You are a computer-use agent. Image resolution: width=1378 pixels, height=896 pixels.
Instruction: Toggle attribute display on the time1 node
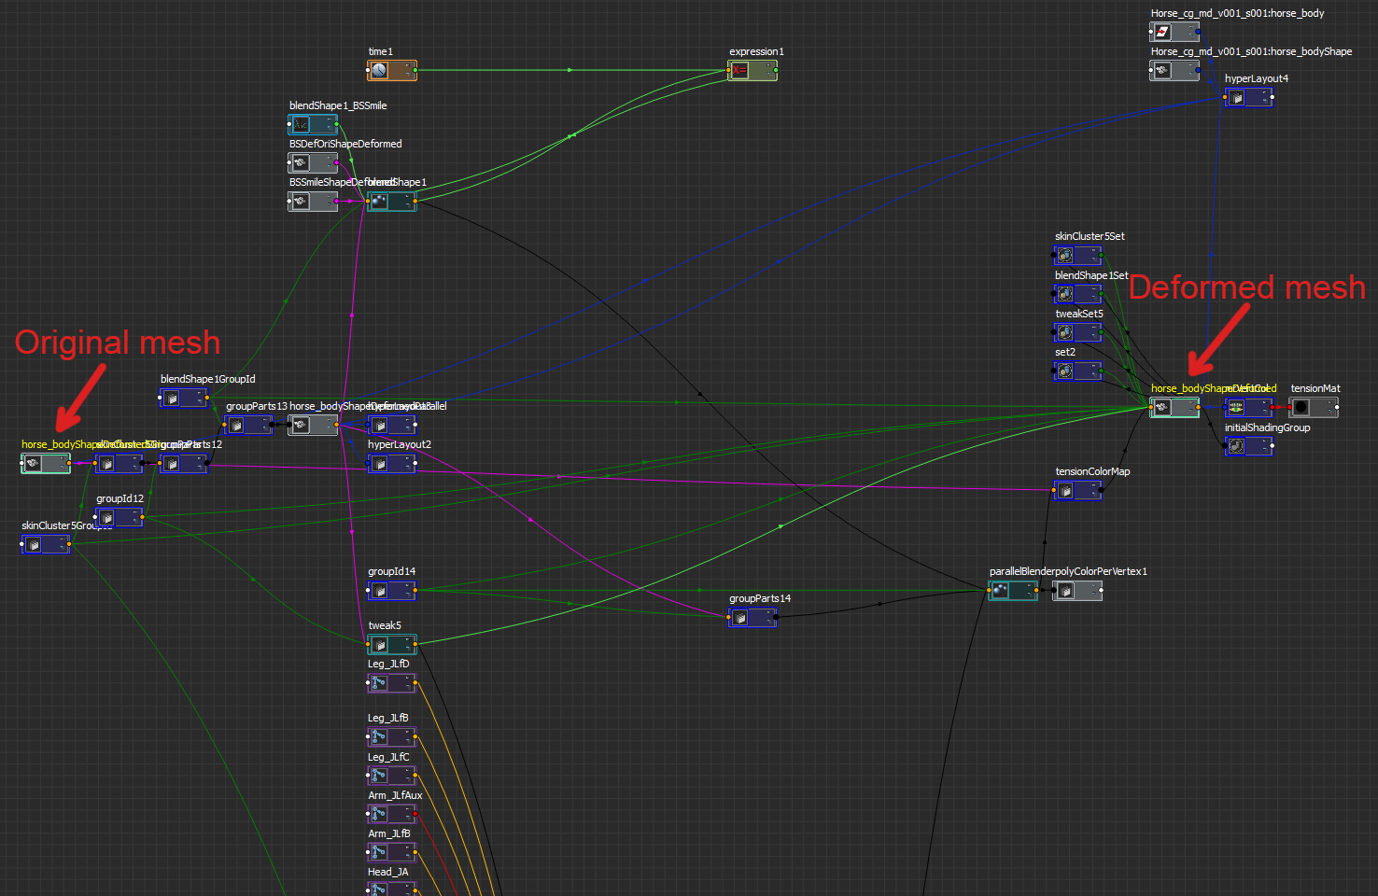tap(407, 74)
